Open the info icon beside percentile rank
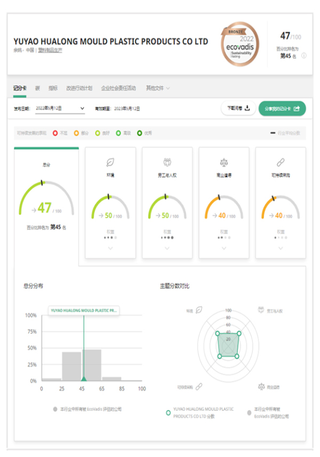Viewport: 320px width, 457px height. click(x=303, y=56)
